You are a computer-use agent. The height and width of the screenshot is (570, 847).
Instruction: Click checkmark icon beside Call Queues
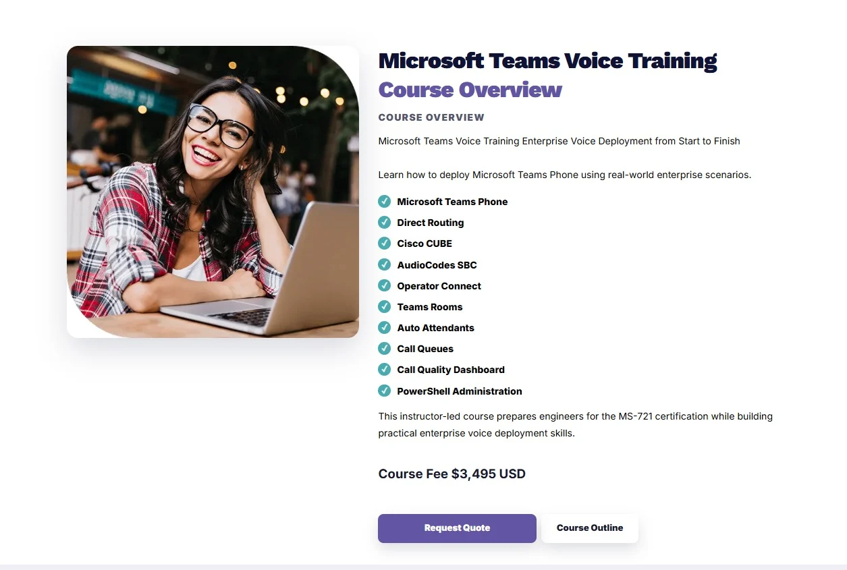pyautogui.click(x=385, y=348)
